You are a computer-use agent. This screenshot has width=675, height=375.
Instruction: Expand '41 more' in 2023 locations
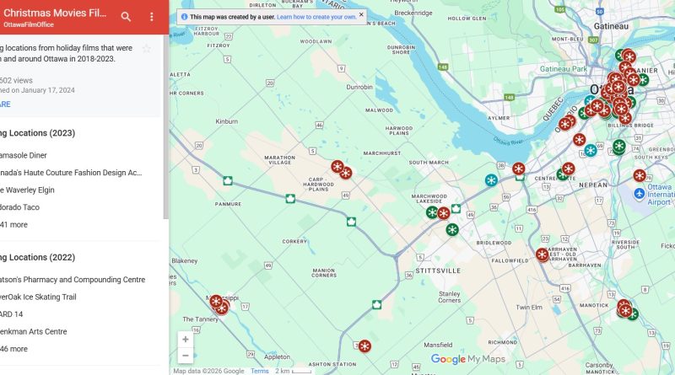pyautogui.click(x=13, y=224)
